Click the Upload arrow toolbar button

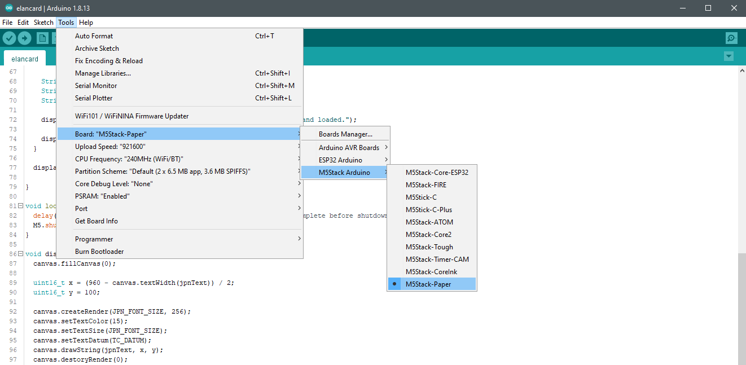pos(24,38)
